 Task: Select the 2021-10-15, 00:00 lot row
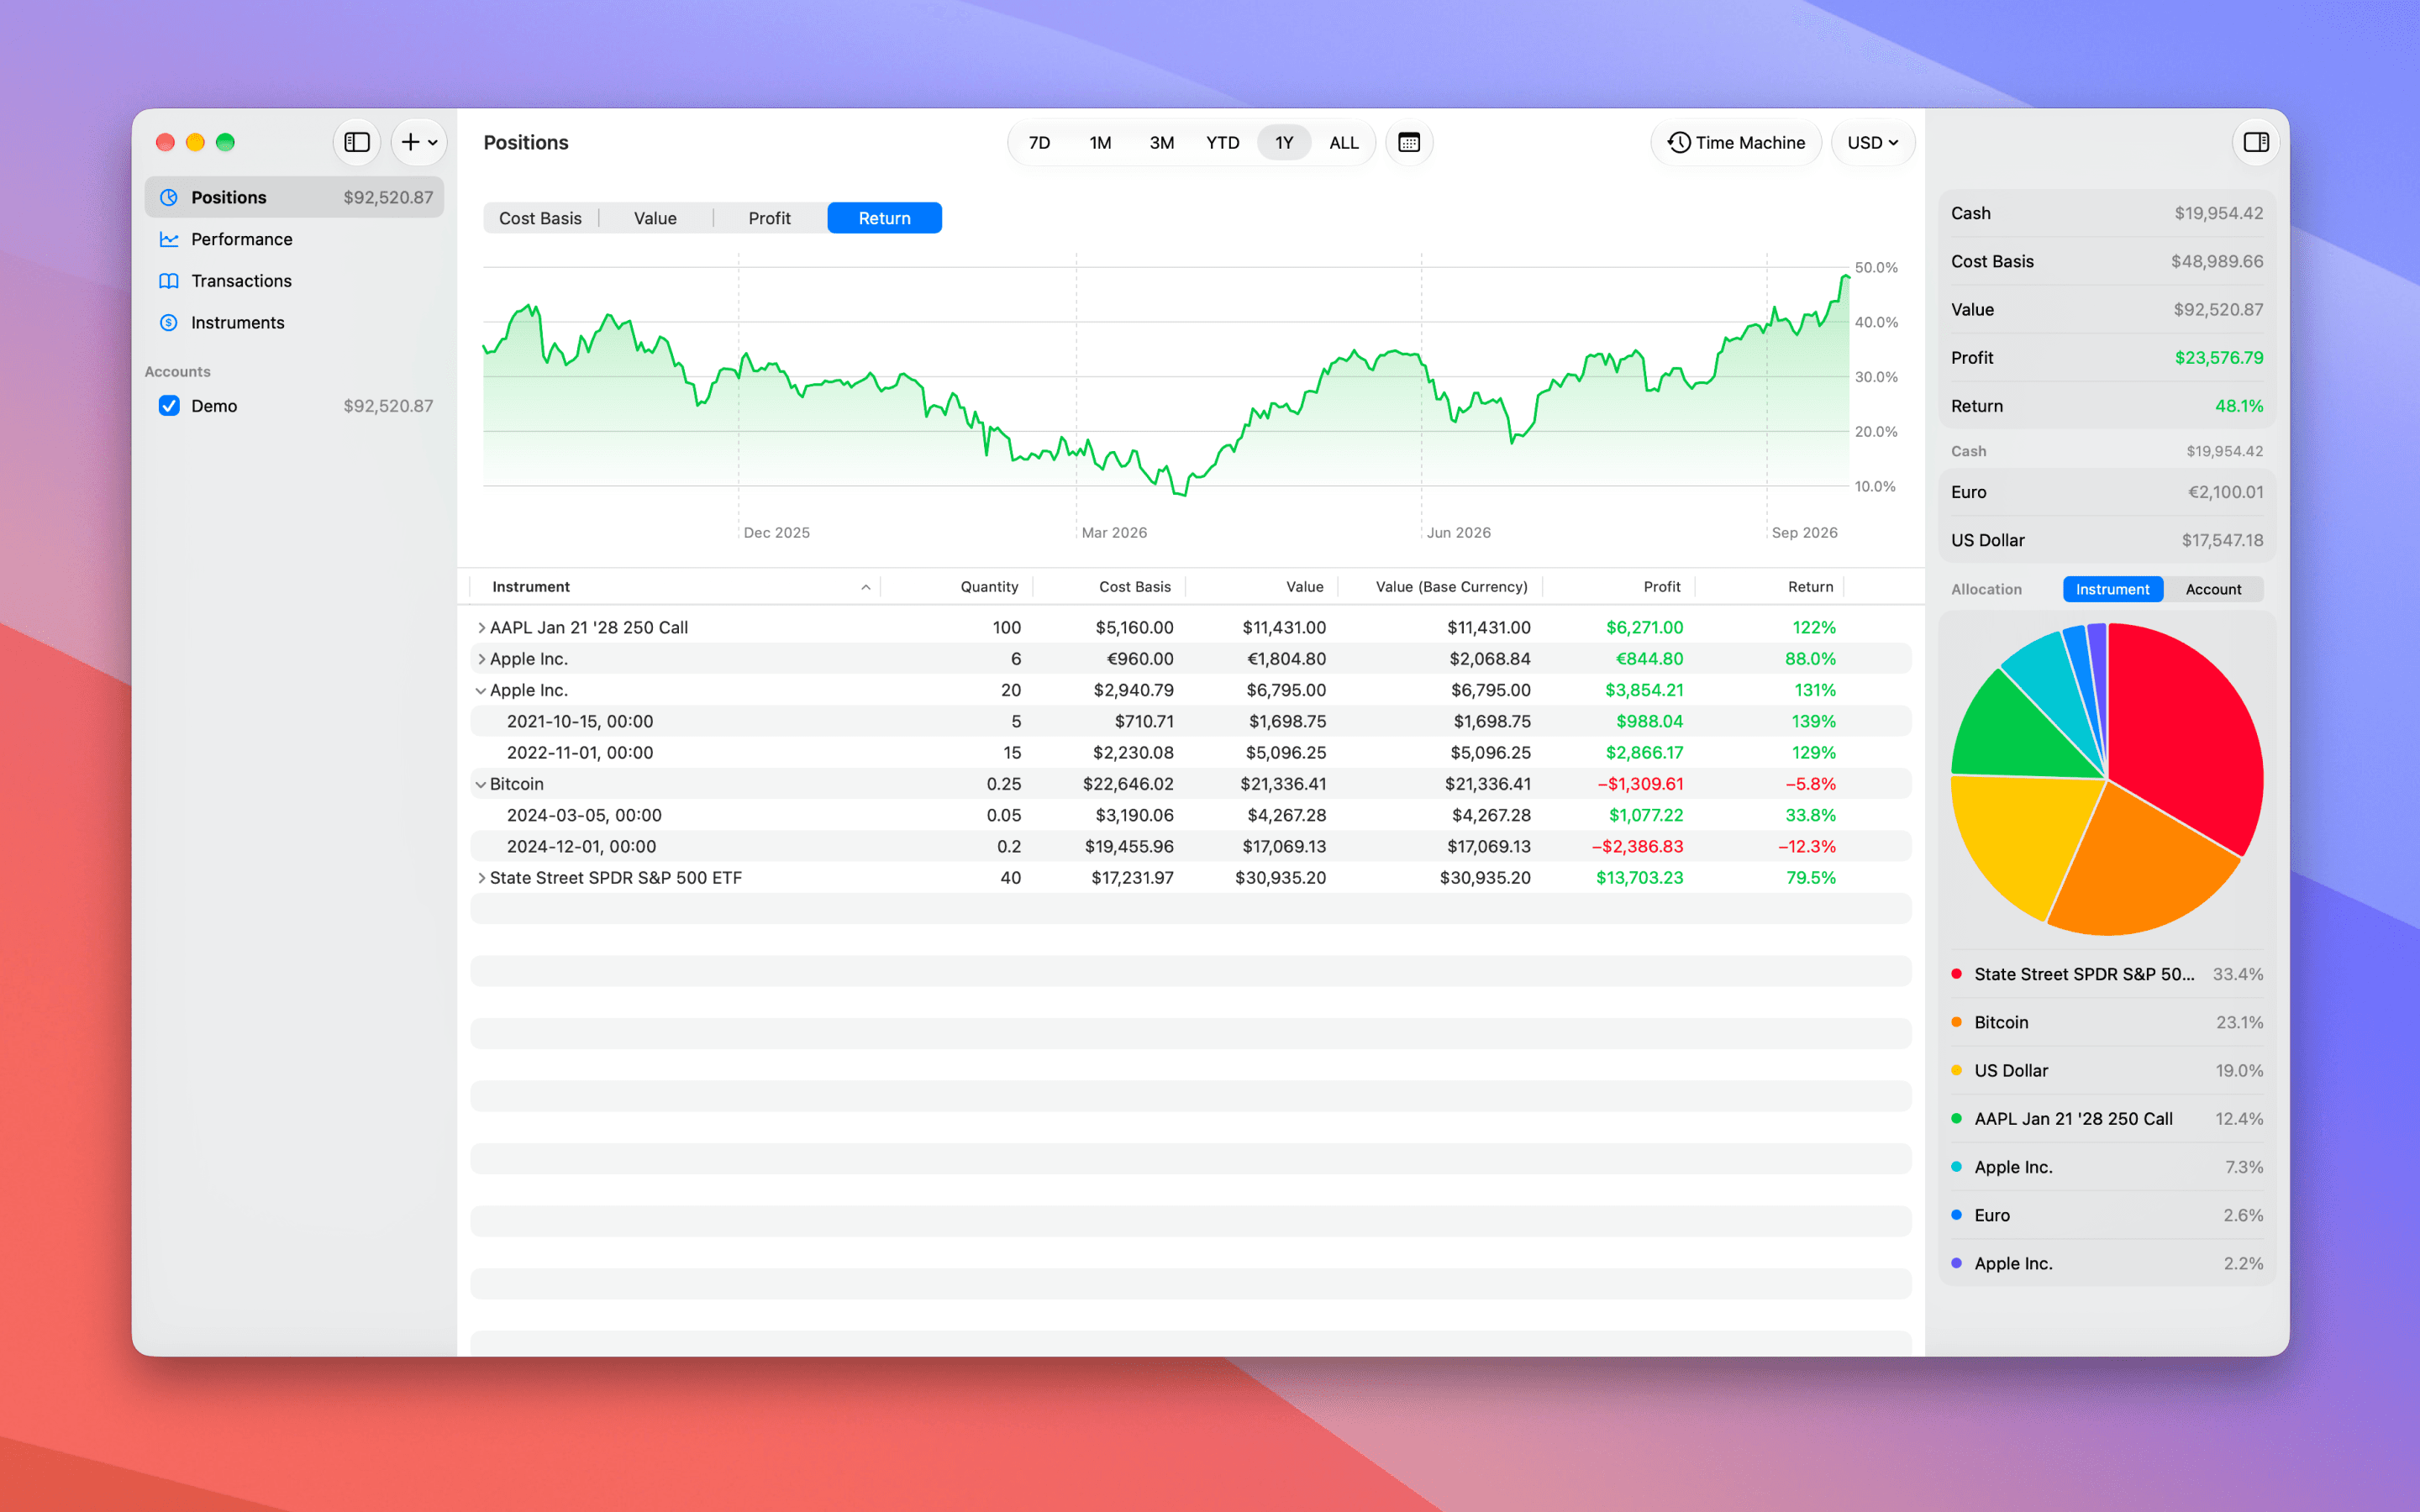(x=1191, y=722)
